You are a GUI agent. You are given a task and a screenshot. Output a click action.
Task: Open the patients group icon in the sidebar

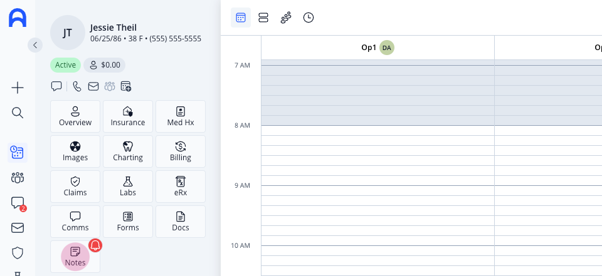(18, 178)
